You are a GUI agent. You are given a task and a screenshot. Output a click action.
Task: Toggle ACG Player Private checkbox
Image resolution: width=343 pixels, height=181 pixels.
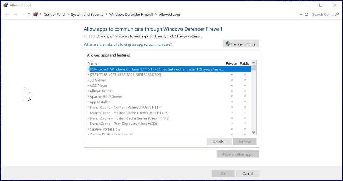(232, 86)
